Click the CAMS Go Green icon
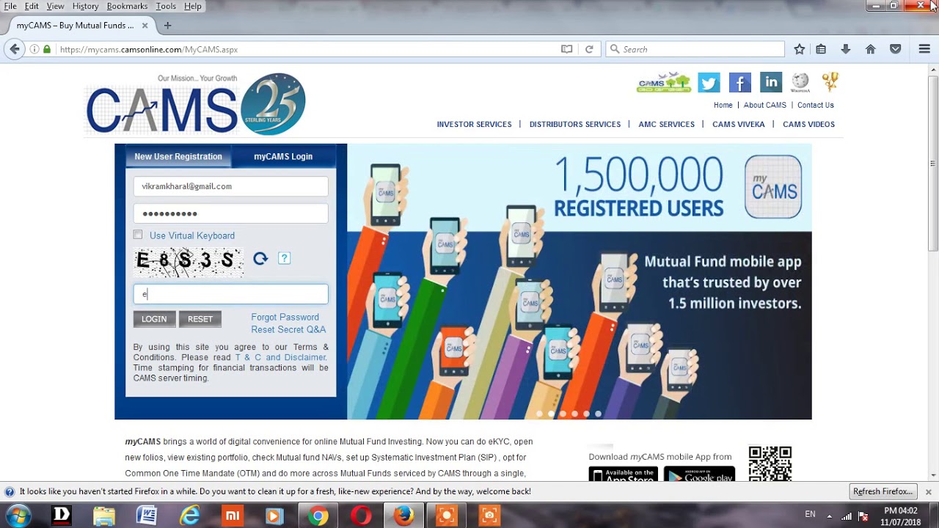 664,82
